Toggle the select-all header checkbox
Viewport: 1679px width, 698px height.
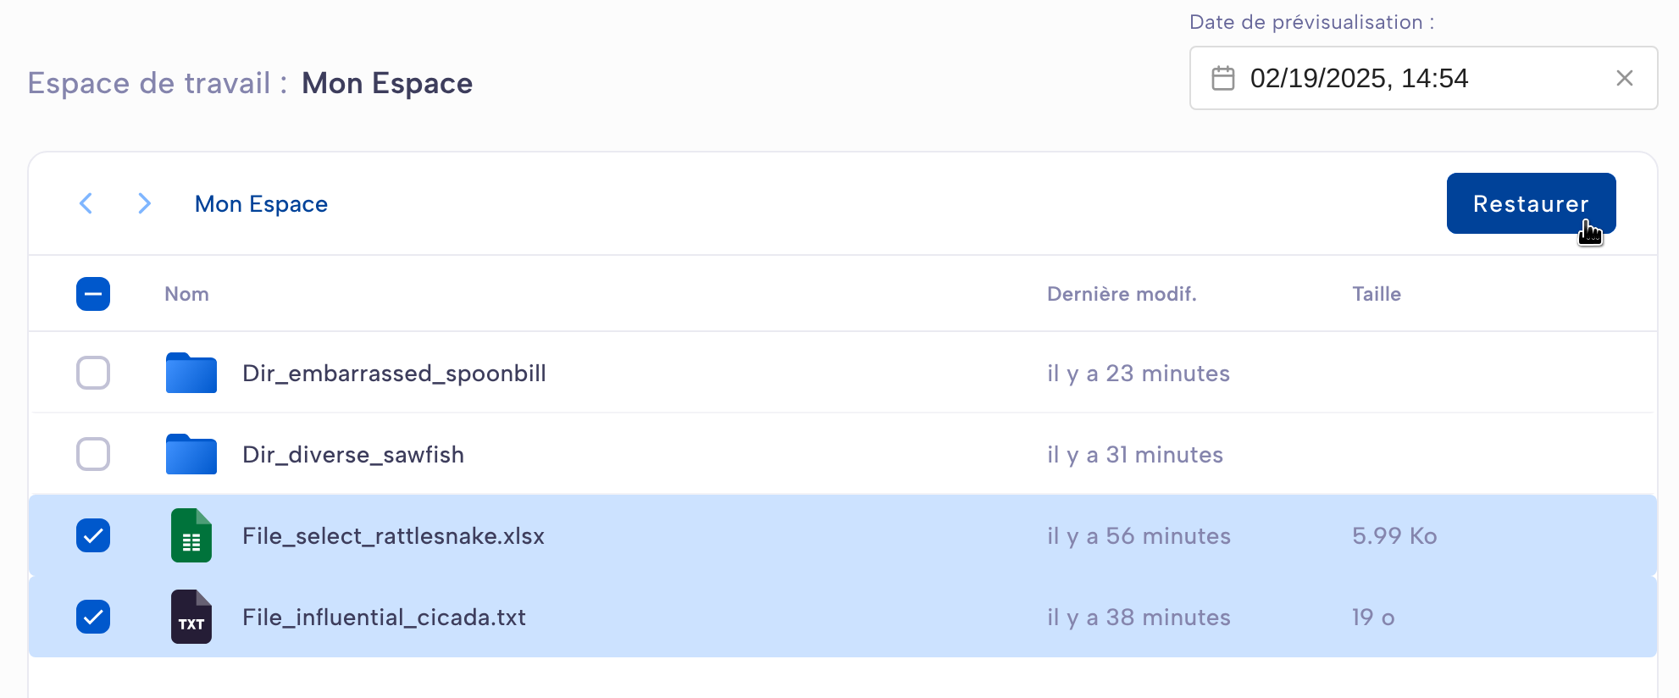[93, 294]
